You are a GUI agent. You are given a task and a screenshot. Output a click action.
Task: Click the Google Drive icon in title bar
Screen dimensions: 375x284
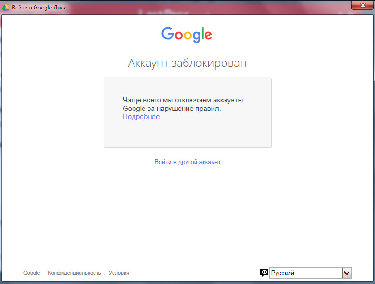pyautogui.click(x=6, y=8)
